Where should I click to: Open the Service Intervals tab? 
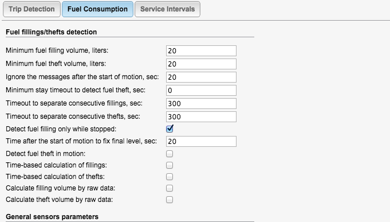pyautogui.click(x=167, y=9)
